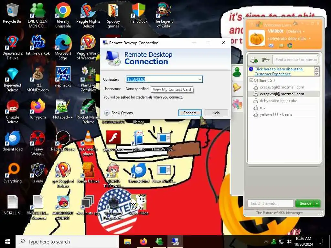Open the dropdown beside dehydrate deez nuts message
The width and height of the screenshot is (331, 248).
point(310,39)
